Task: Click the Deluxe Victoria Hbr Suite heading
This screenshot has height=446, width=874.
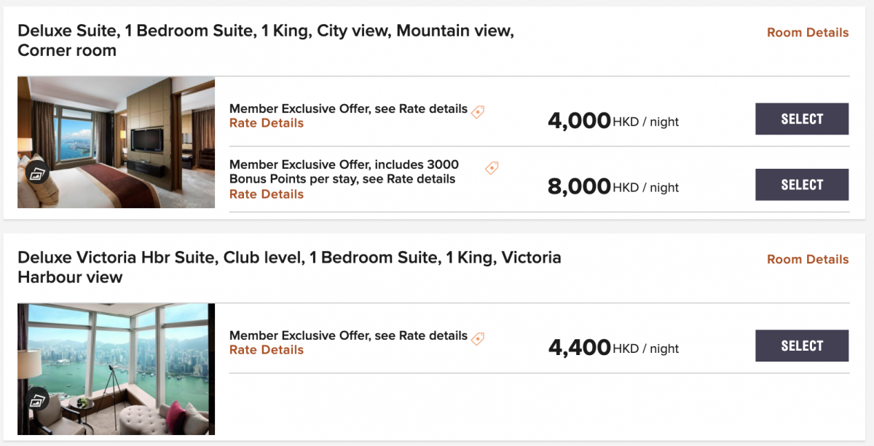Action: pyautogui.click(x=289, y=268)
